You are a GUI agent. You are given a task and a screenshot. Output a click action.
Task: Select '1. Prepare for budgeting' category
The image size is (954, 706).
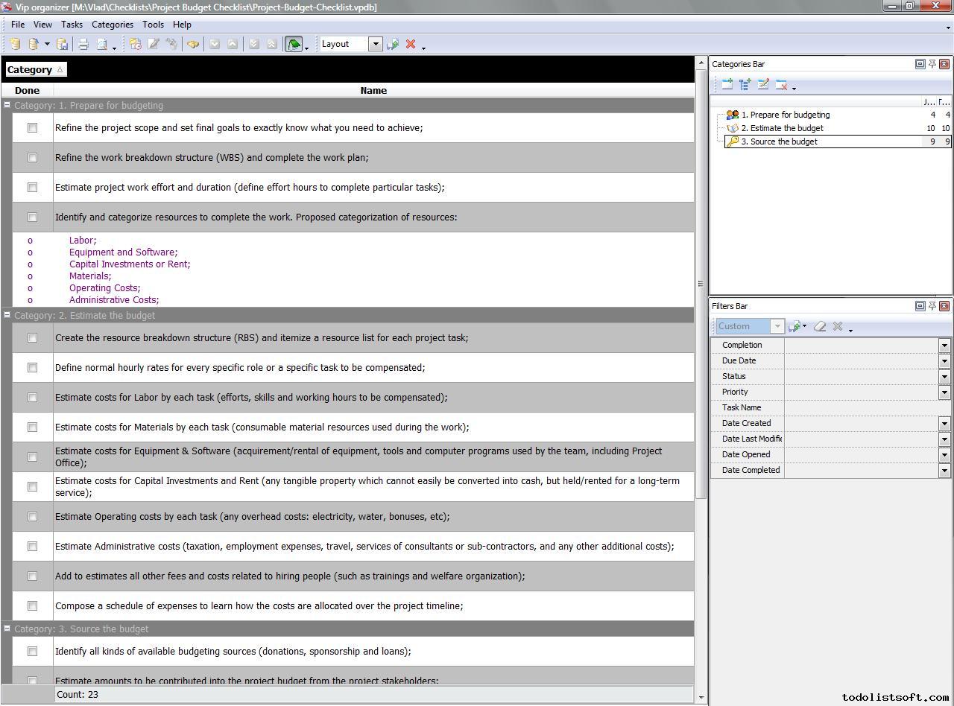pyautogui.click(x=789, y=115)
